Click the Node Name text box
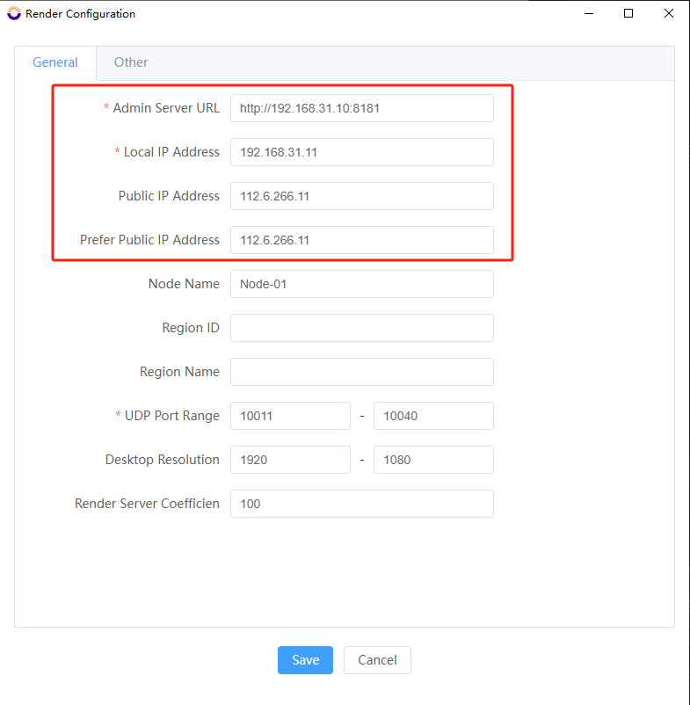Screen dimensions: 690x705 pyautogui.click(x=361, y=284)
